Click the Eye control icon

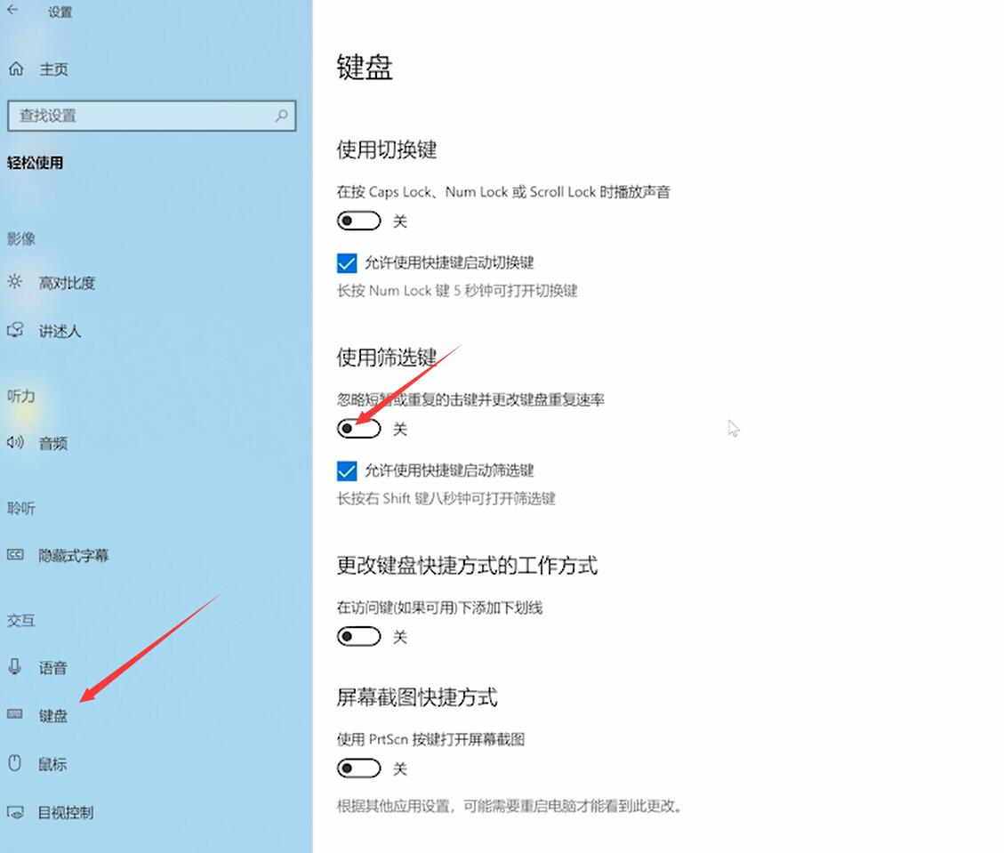point(15,812)
